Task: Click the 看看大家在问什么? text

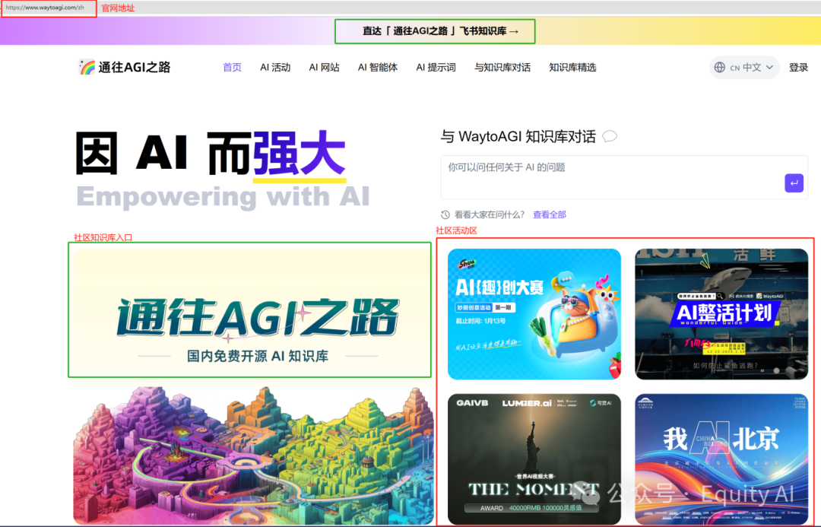Action: coord(489,214)
